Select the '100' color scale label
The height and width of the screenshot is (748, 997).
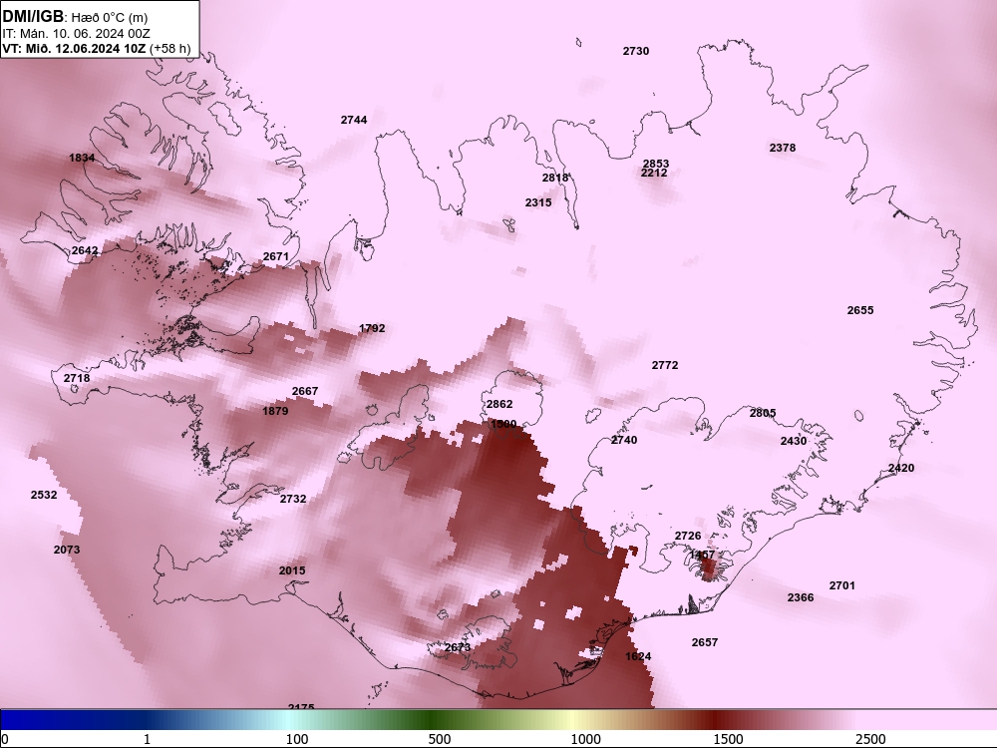click(297, 739)
